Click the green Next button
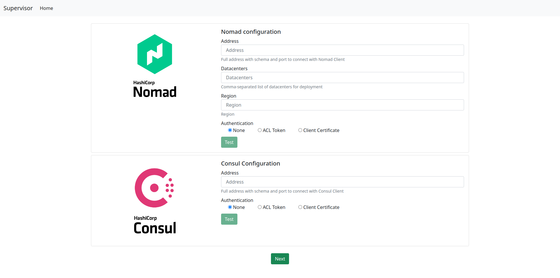Image resolution: width=560 pixels, height=278 pixels. click(280, 259)
